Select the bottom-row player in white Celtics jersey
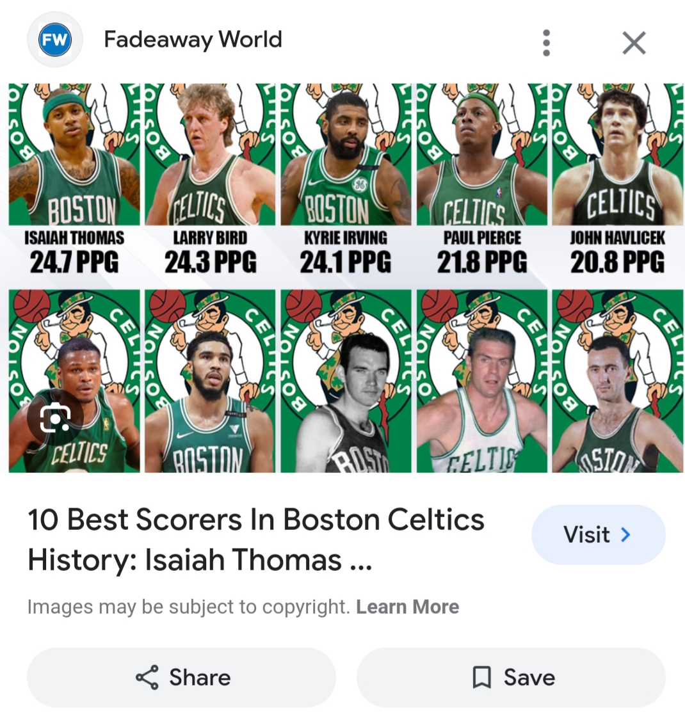This screenshot has height=720, width=685. coord(481,381)
